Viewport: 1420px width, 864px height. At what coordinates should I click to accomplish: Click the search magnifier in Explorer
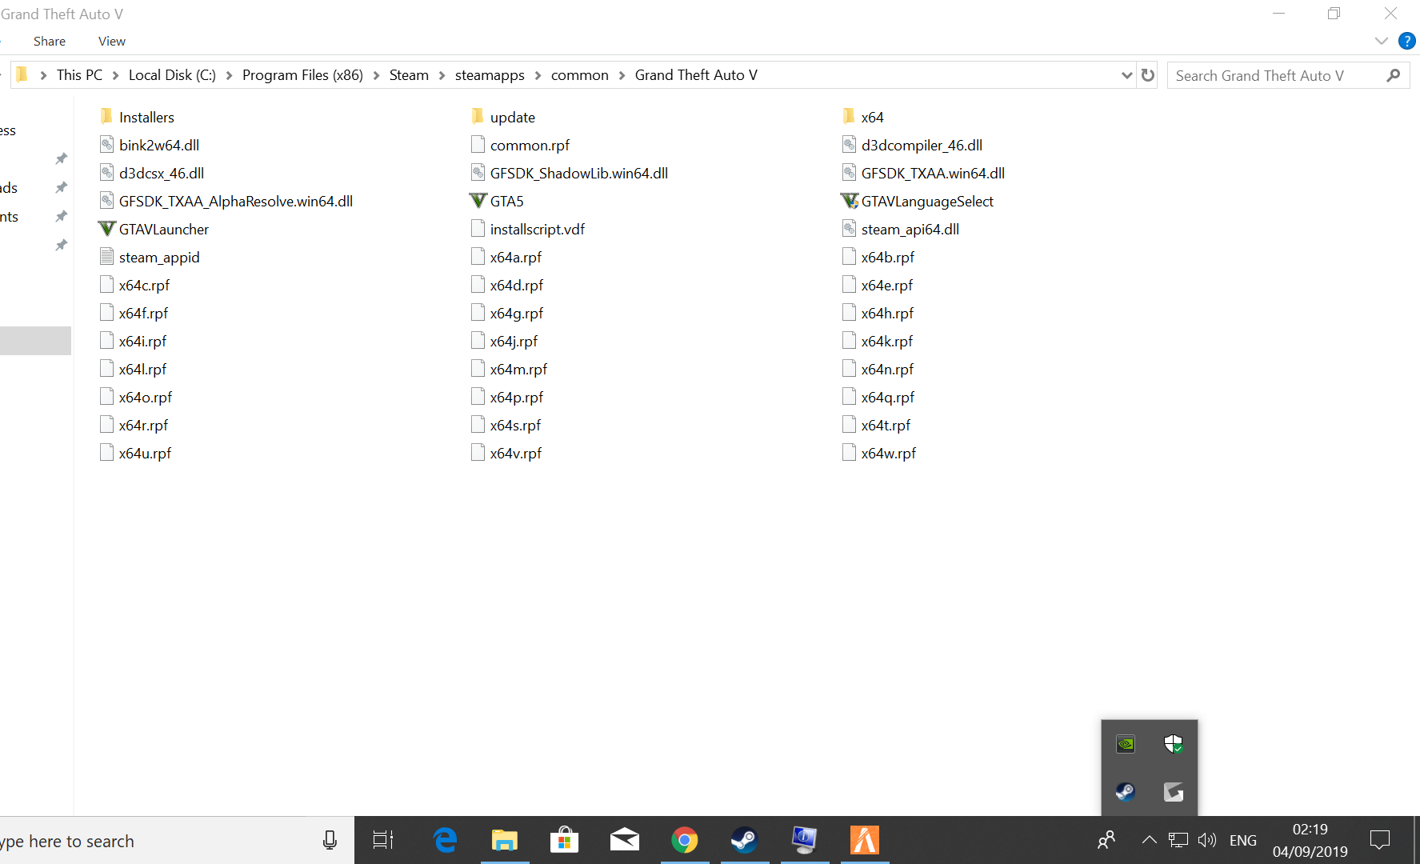(x=1394, y=75)
